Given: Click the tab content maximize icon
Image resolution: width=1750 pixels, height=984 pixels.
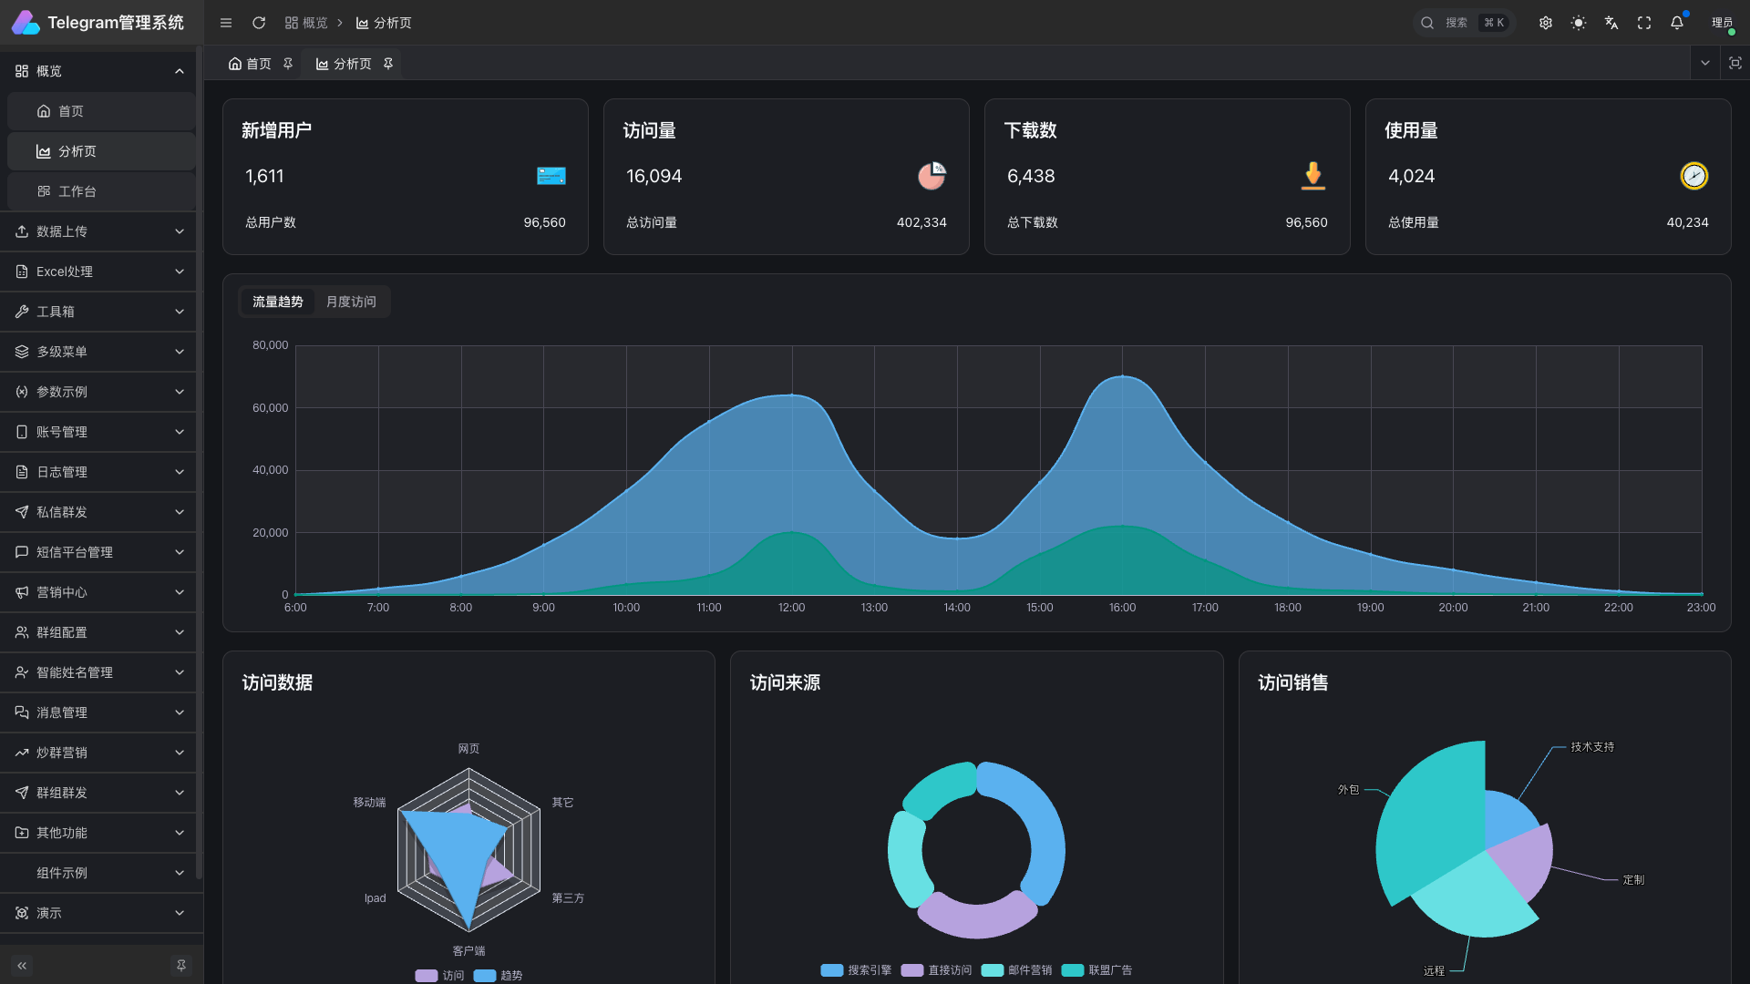Looking at the screenshot, I should 1735,63.
